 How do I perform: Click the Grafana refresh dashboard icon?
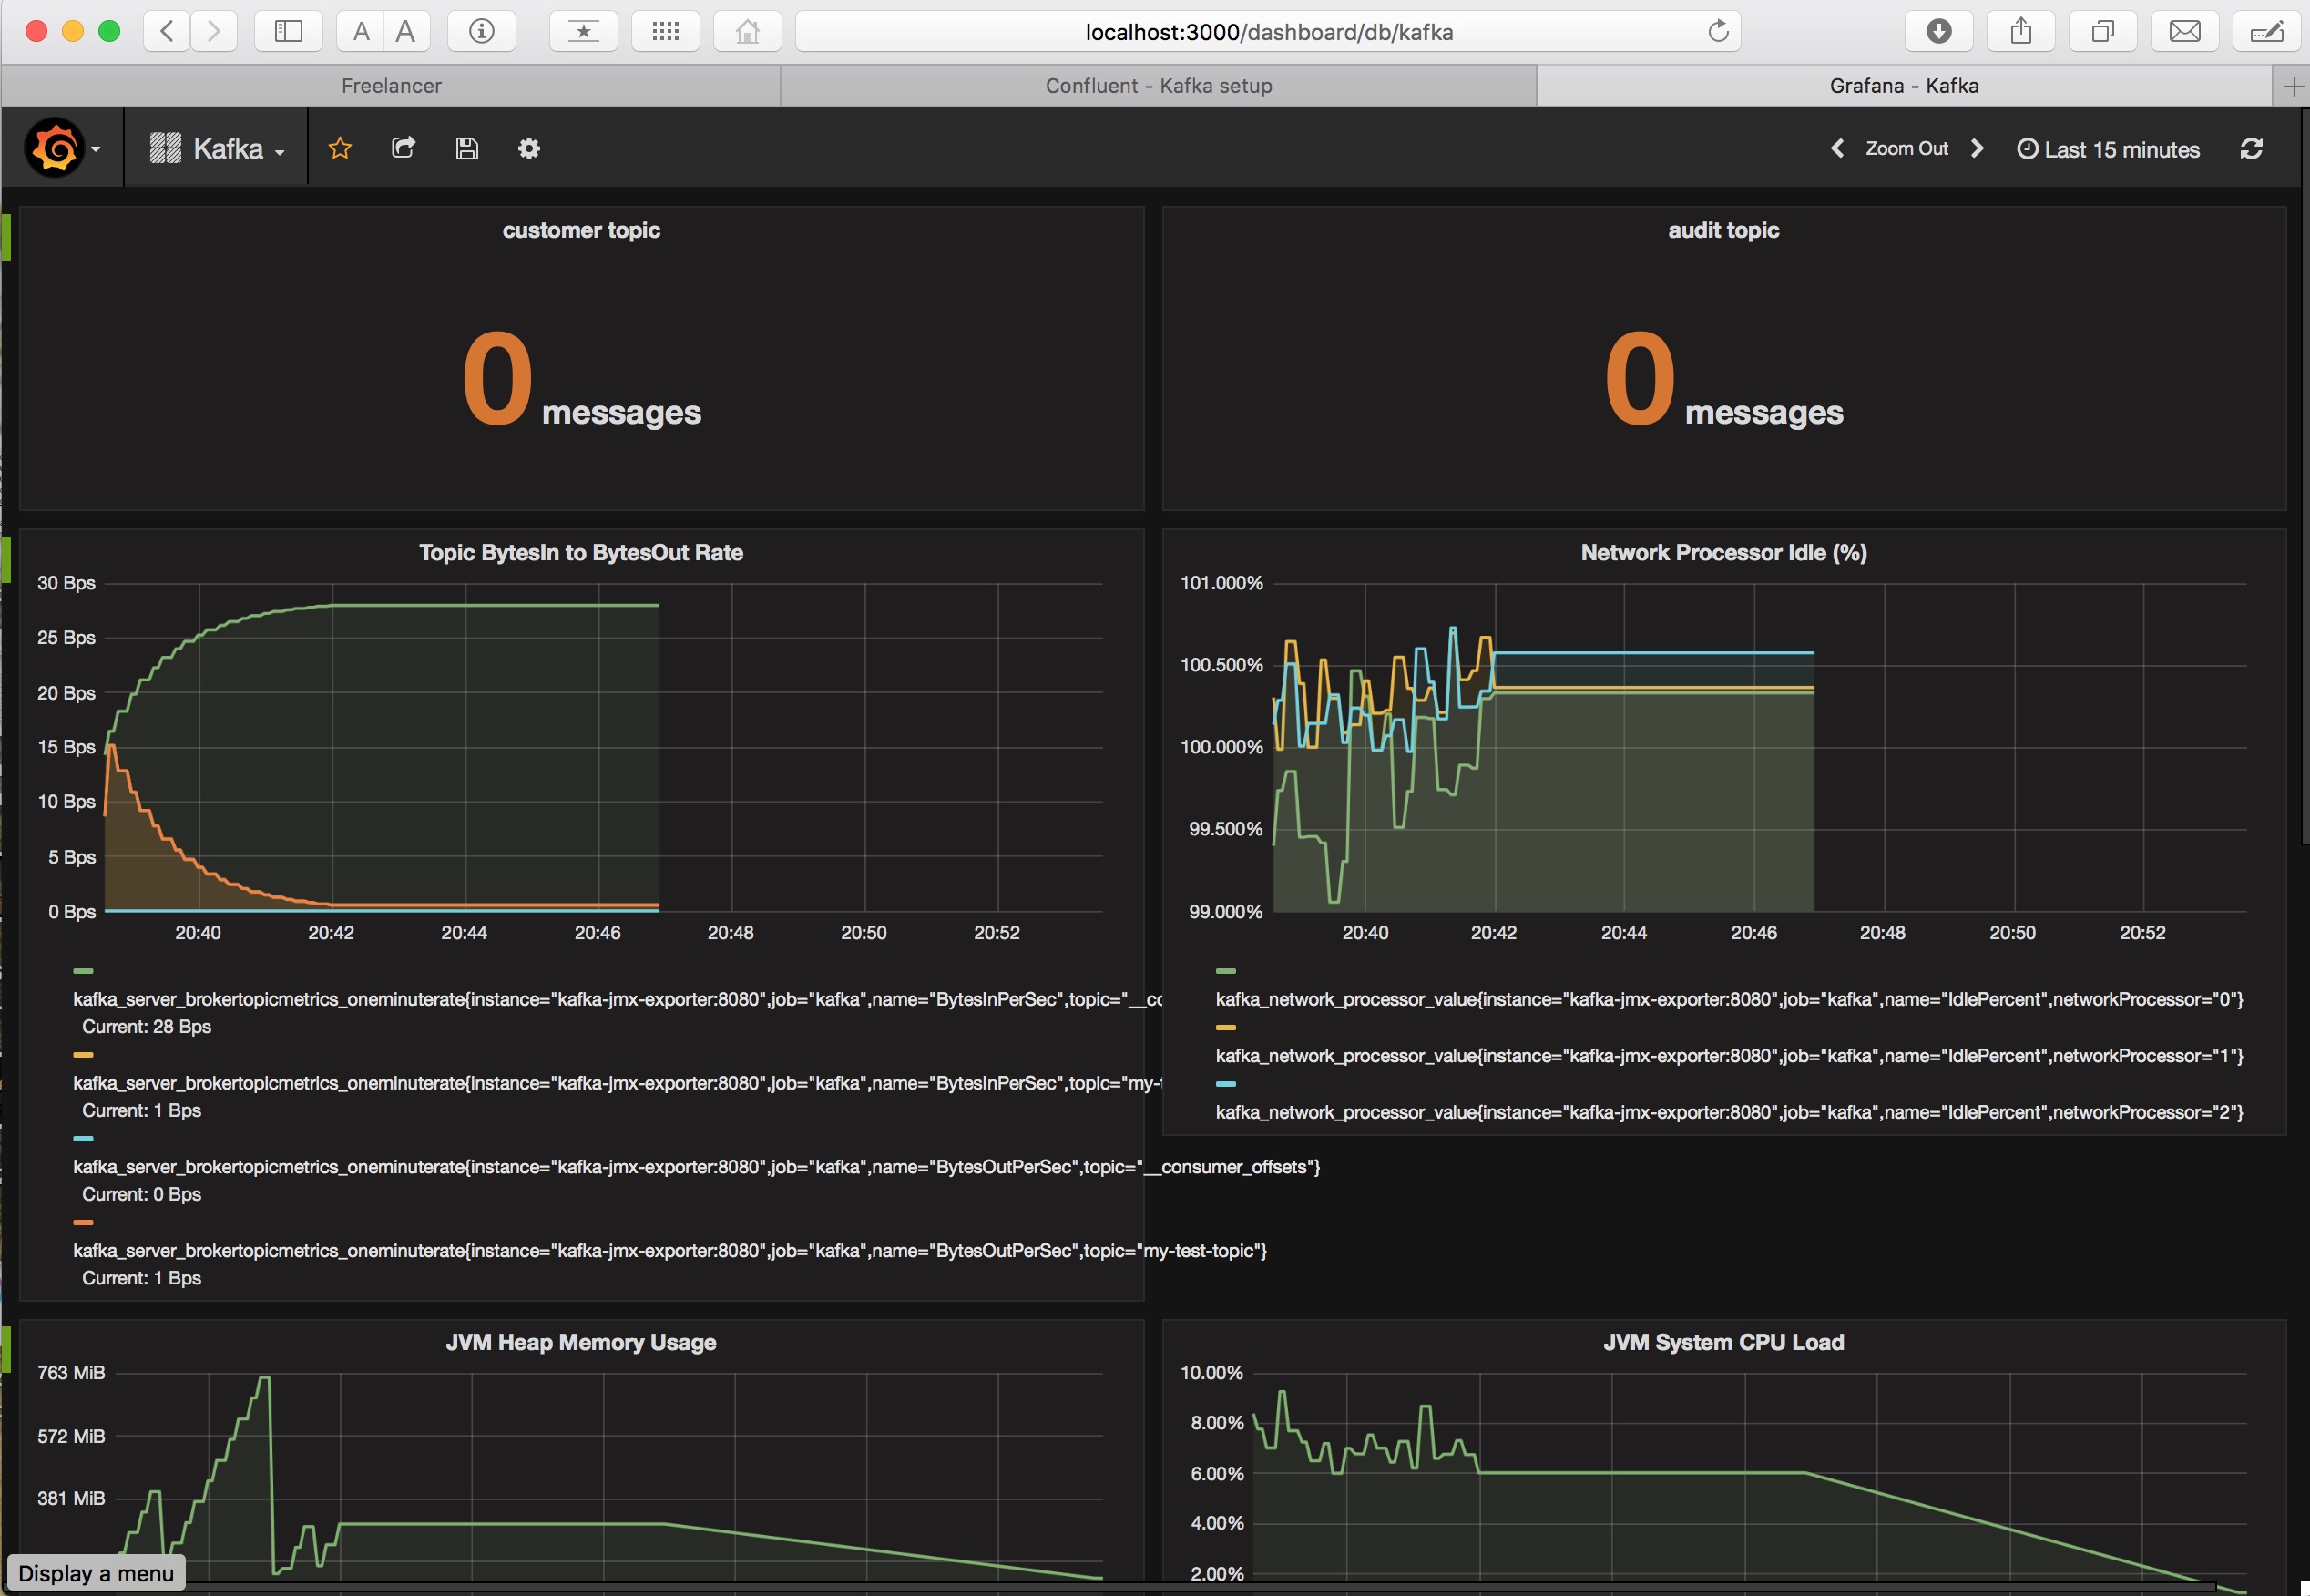(2251, 149)
